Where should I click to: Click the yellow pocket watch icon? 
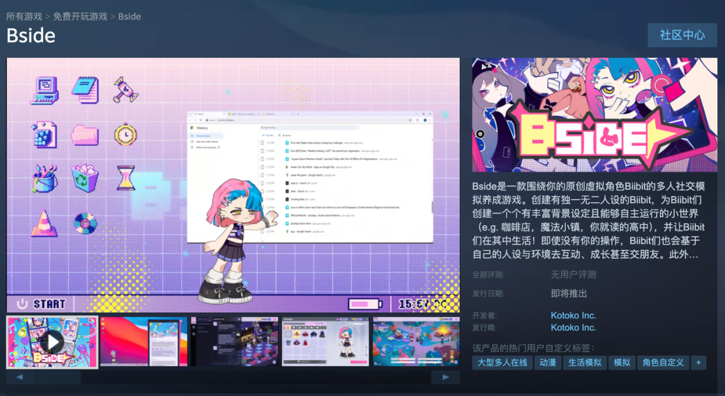tap(126, 134)
